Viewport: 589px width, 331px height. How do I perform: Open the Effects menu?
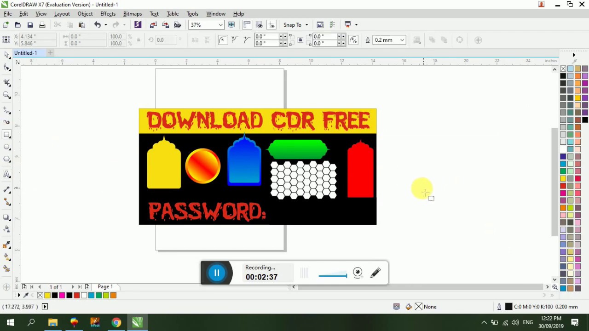pos(108,14)
